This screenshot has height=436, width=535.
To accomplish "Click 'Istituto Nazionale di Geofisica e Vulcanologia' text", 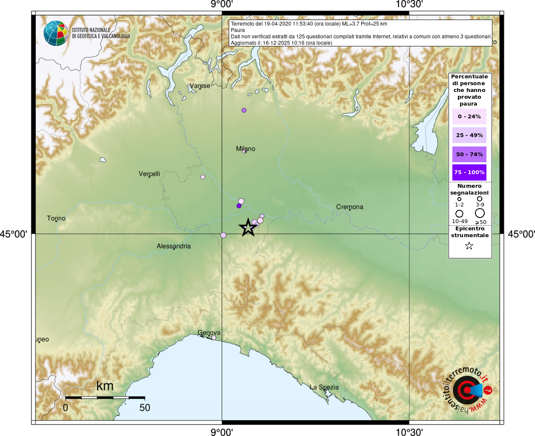I will 101,33.
